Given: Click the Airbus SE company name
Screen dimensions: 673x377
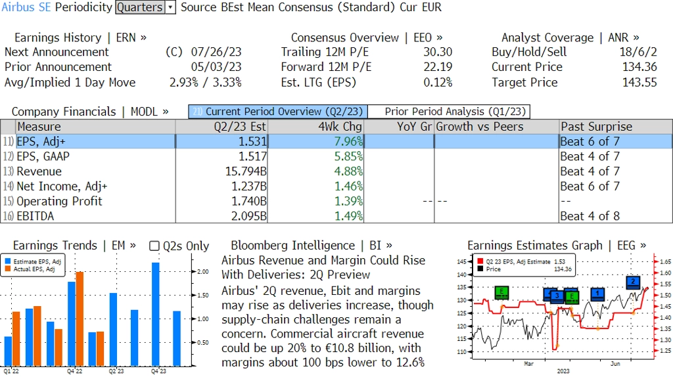Looking at the screenshot, I should click(26, 7).
